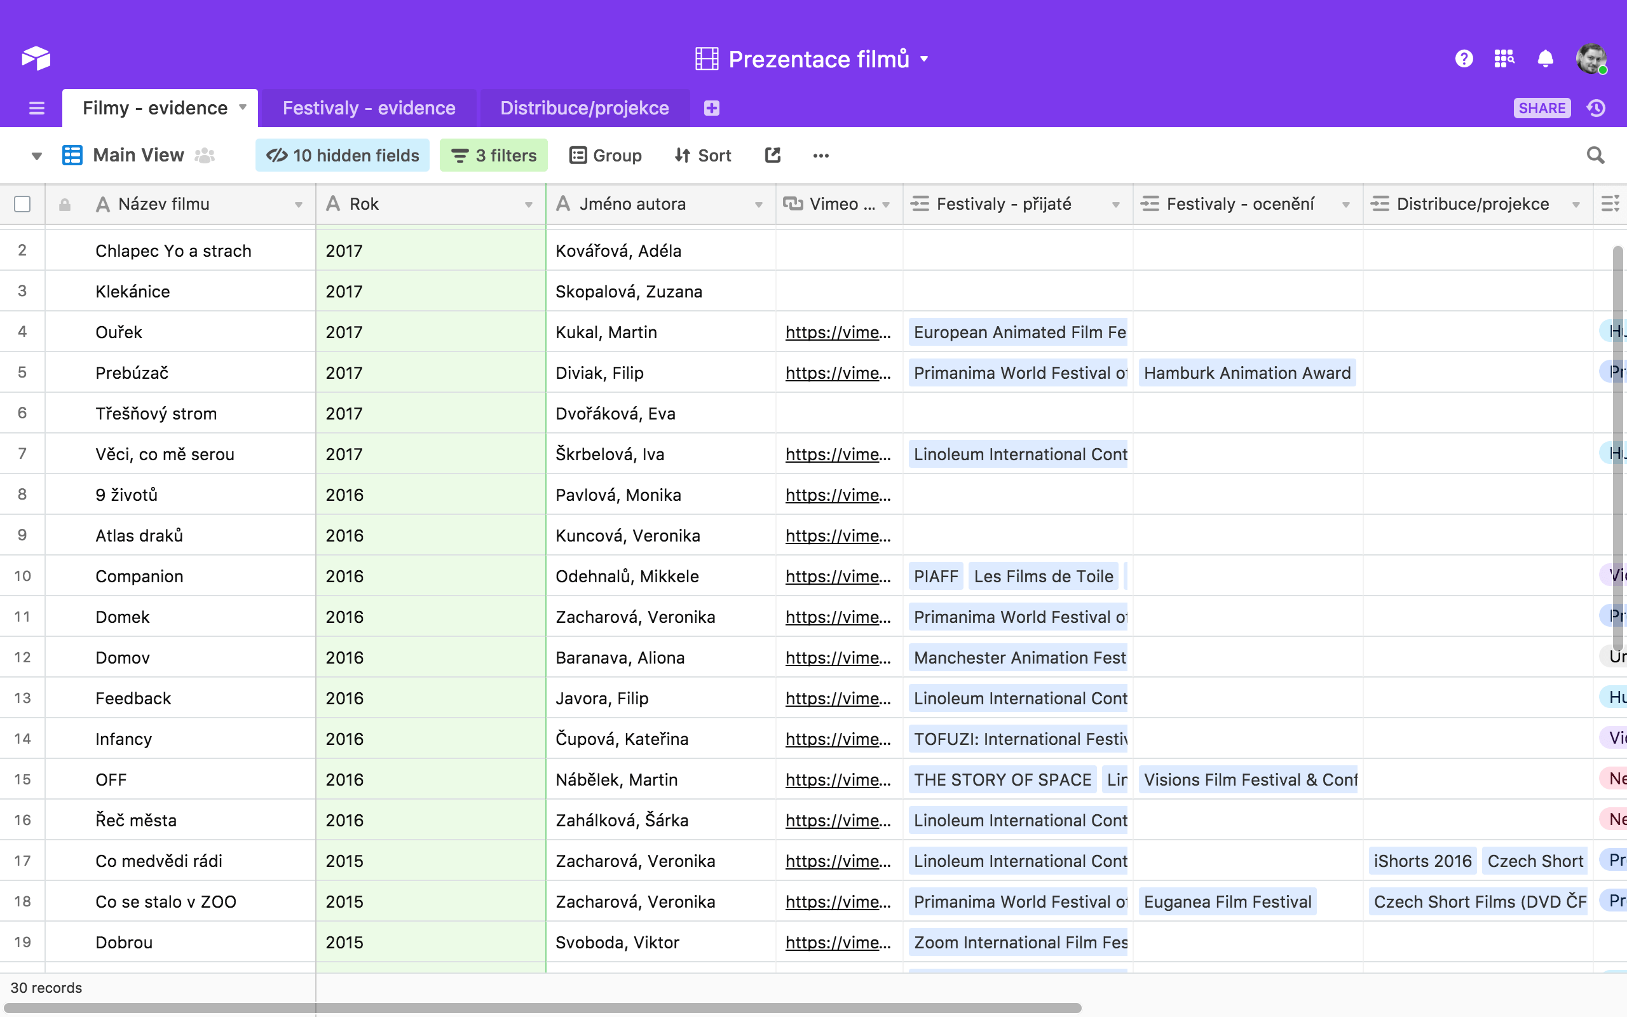This screenshot has width=1627, height=1017.
Task: Open the three-dots more options menu
Action: point(820,155)
